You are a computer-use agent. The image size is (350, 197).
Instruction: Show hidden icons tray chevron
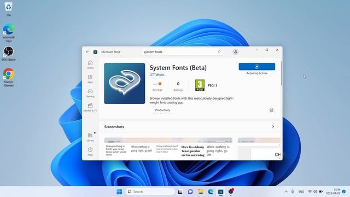(286, 192)
